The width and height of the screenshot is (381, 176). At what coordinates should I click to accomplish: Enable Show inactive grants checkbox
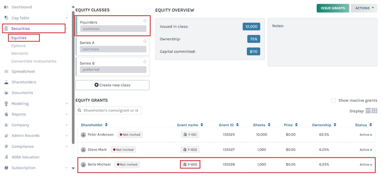334,101
